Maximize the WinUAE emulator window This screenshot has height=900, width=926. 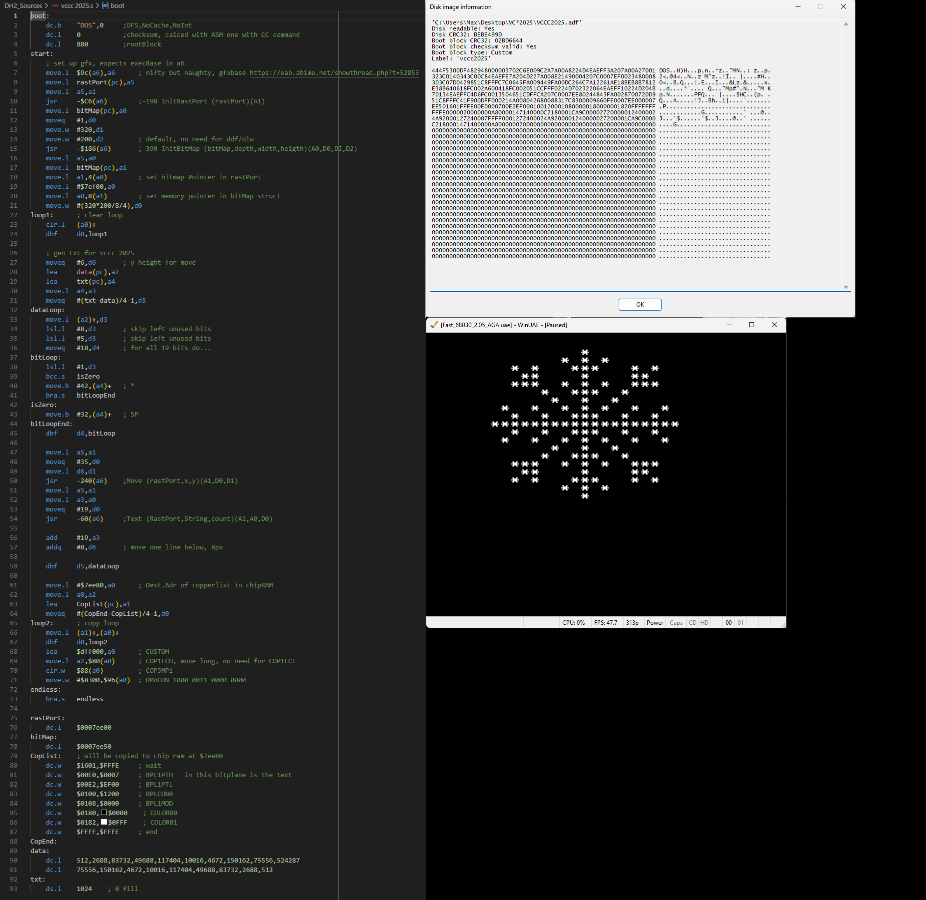[x=751, y=325]
